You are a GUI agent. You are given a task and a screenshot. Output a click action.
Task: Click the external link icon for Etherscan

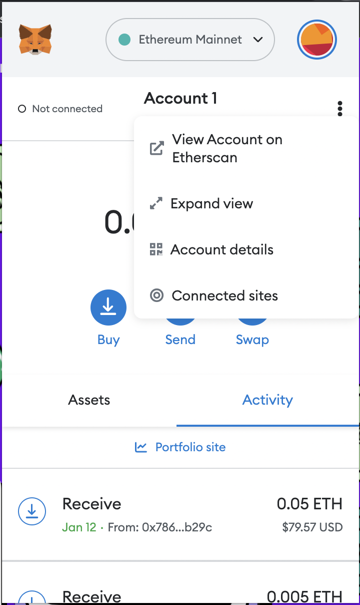[157, 148]
